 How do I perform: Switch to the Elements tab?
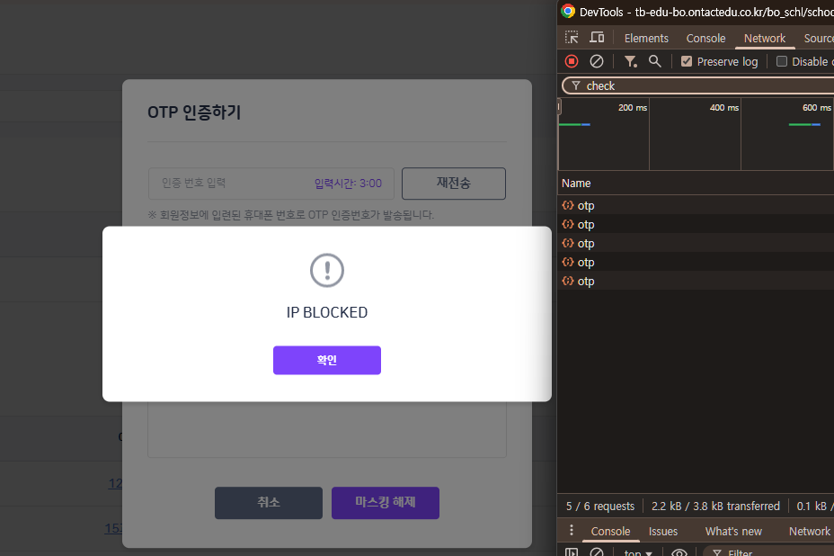(x=646, y=38)
